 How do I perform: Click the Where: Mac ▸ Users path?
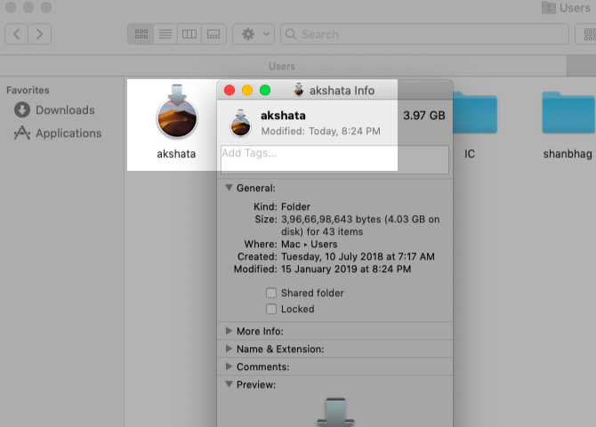click(x=309, y=244)
